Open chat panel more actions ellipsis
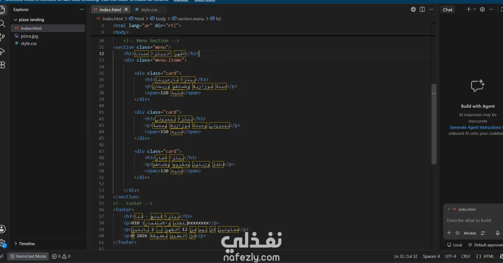 click(x=491, y=9)
